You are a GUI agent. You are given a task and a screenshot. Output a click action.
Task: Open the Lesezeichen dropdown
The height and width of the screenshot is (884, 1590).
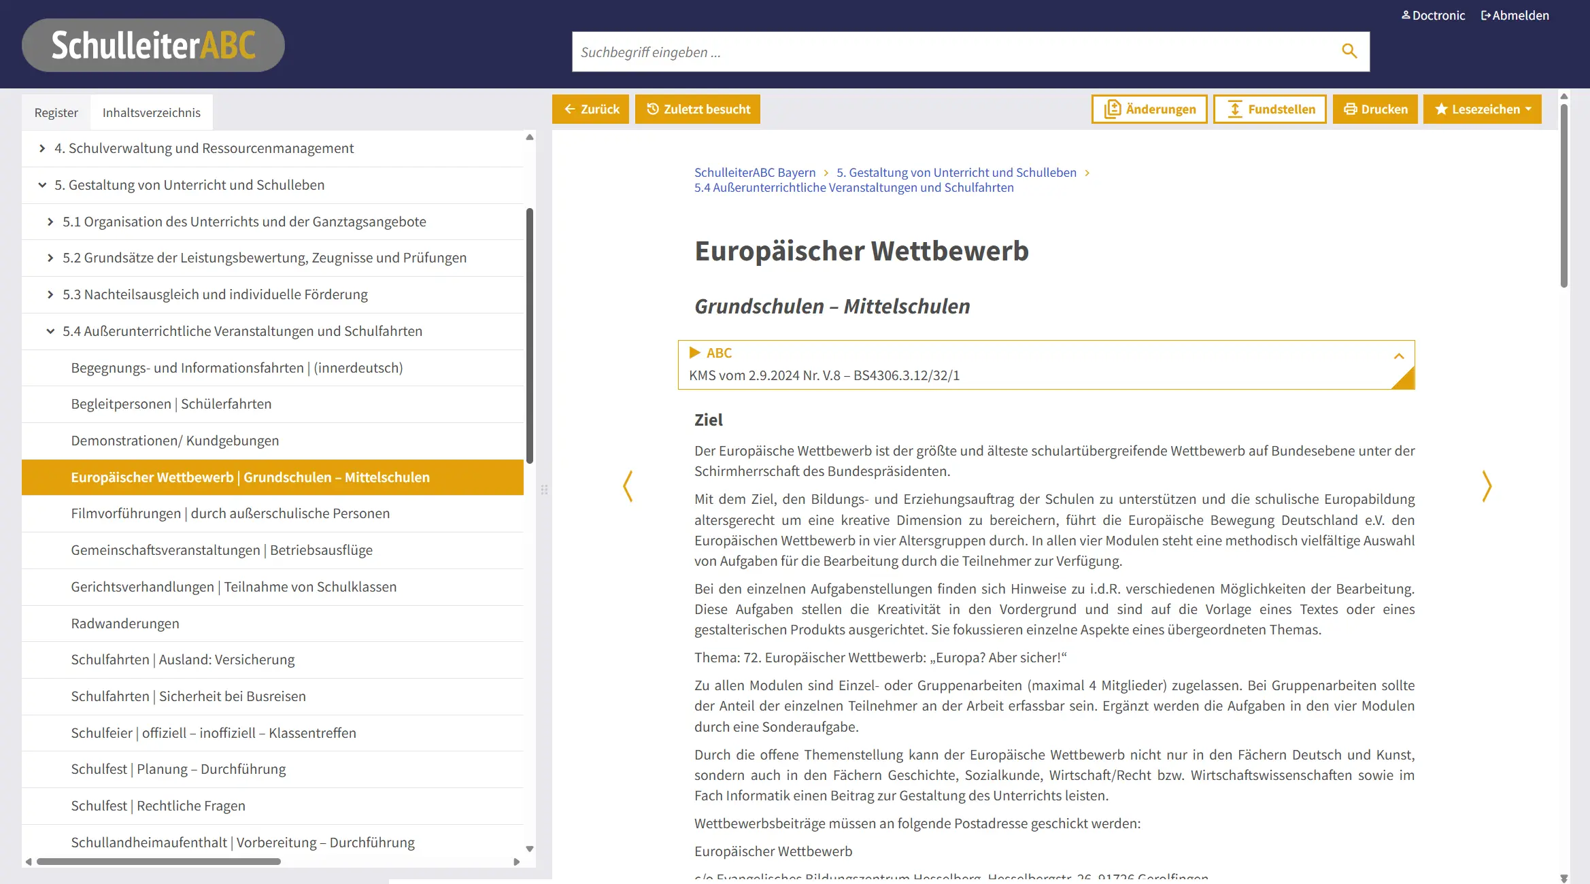point(1483,109)
